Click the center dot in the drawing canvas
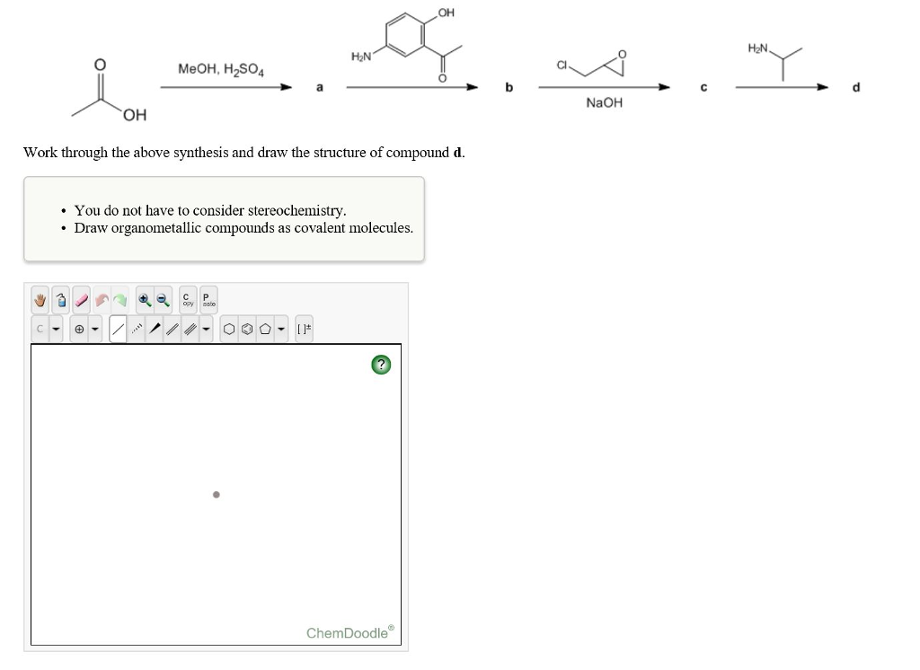 pos(216,494)
